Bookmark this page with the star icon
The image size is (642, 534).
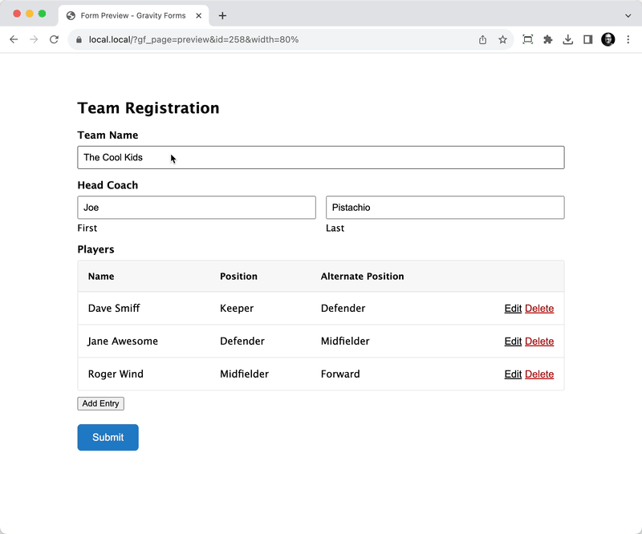502,40
